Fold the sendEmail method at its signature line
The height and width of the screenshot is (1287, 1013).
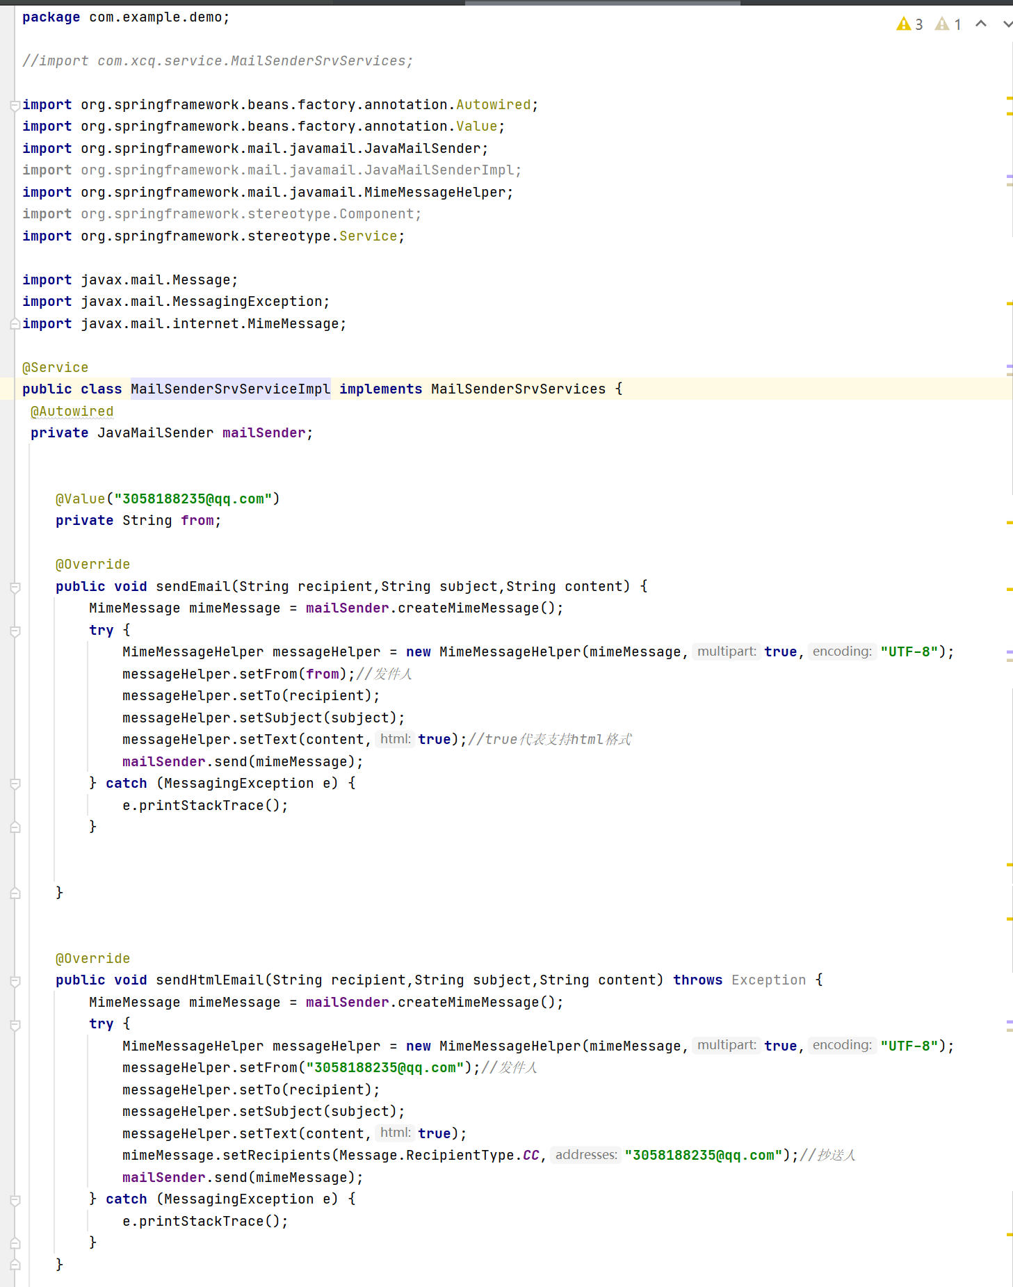tap(15, 588)
